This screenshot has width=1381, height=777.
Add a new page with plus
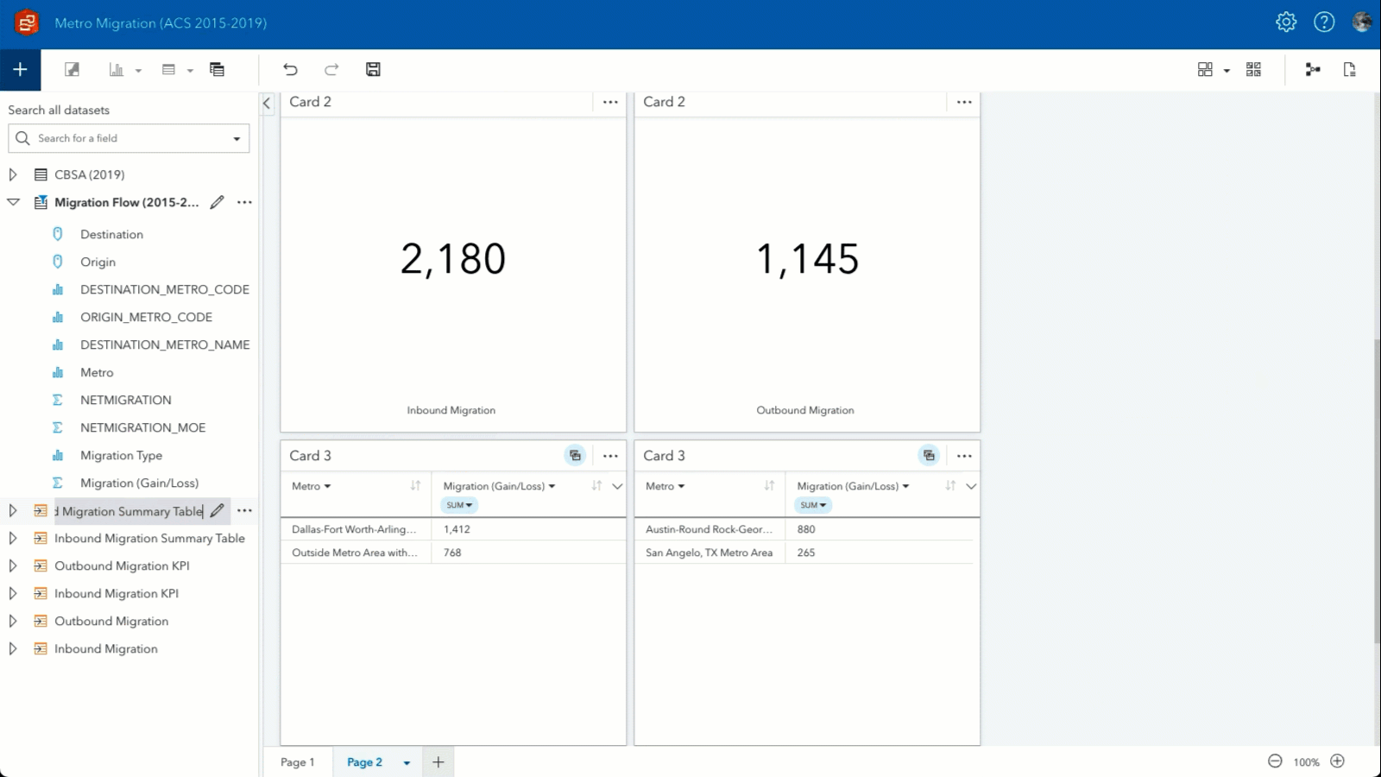pyautogui.click(x=438, y=762)
